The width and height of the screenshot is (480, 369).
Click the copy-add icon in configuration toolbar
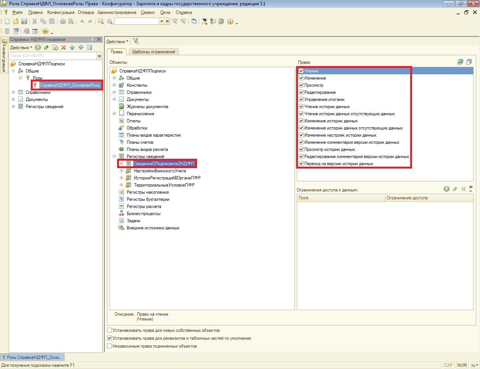coord(55,47)
